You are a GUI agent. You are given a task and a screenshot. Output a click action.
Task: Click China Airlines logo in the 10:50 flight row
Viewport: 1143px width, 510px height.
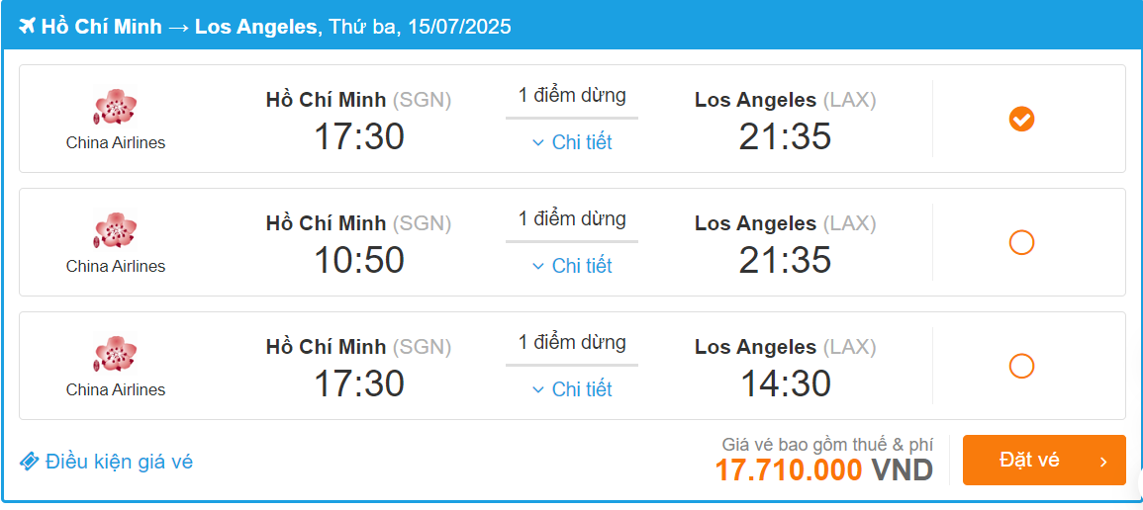click(x=115, y=230)
